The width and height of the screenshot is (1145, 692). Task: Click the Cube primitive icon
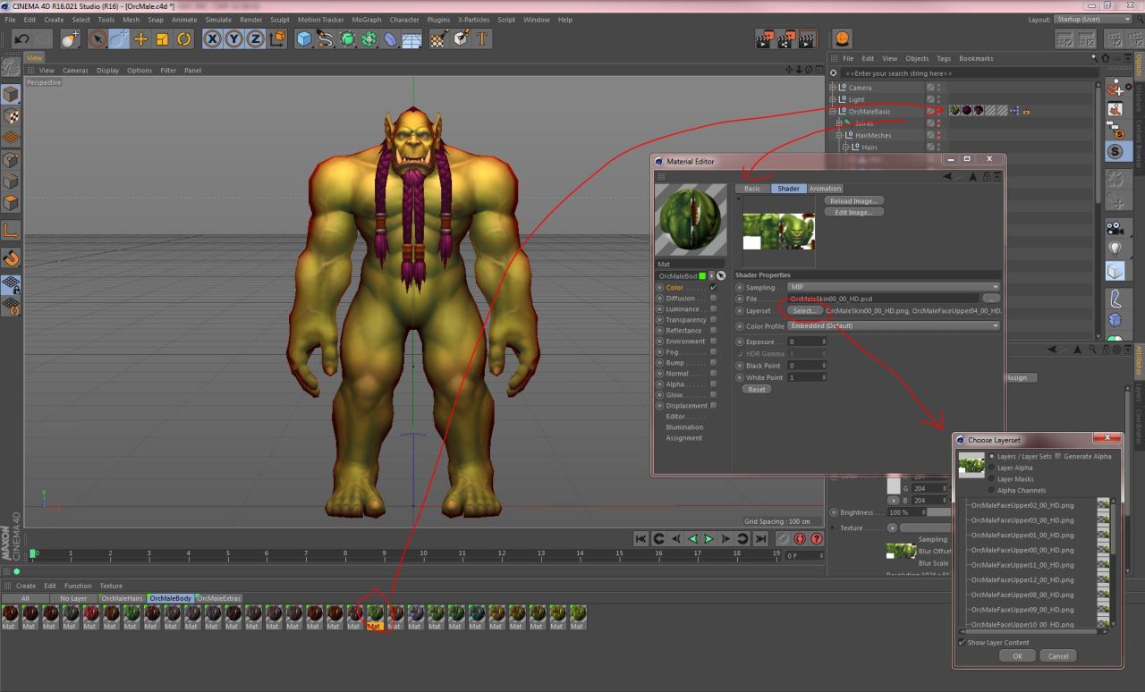tap(304, 38)
